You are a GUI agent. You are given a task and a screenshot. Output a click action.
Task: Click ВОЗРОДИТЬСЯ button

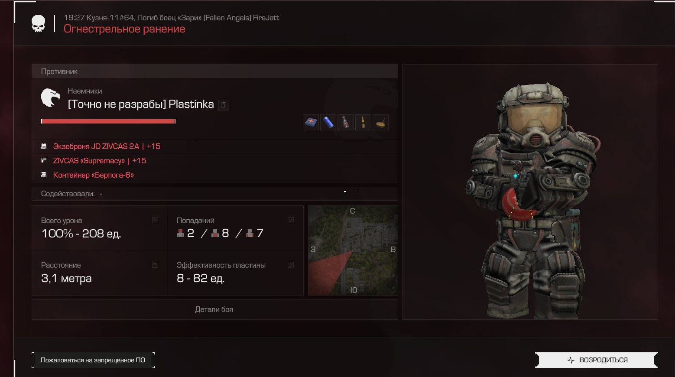[x=597, y=360]
